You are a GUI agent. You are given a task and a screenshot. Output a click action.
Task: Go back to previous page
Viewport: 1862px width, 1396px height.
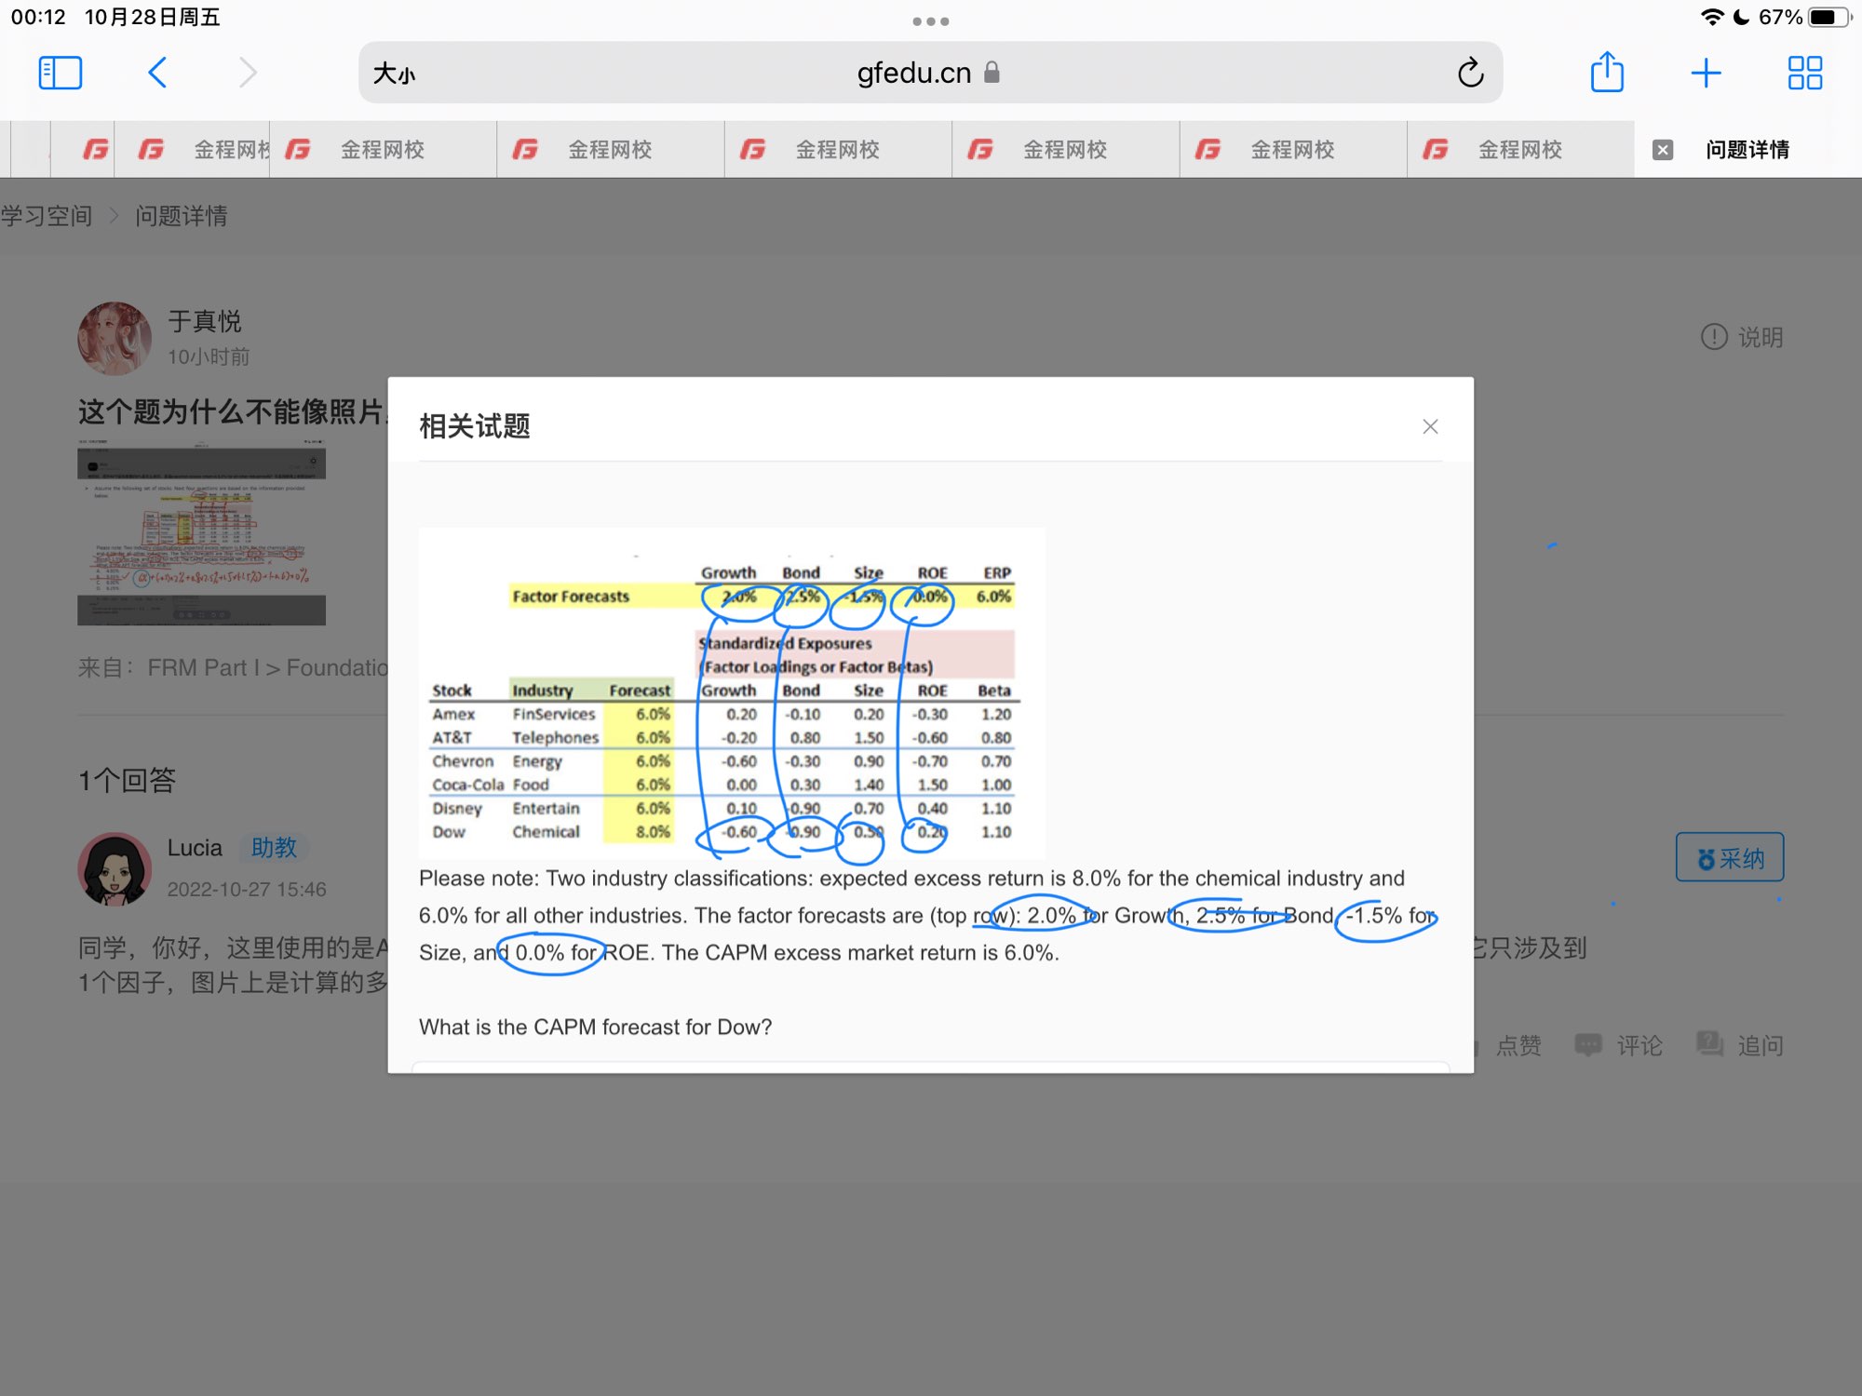coord(157,73)
